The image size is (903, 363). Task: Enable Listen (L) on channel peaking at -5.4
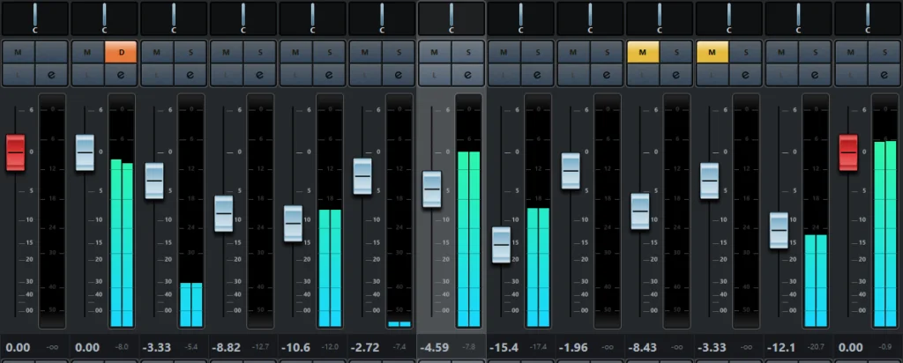coord(157,75)
